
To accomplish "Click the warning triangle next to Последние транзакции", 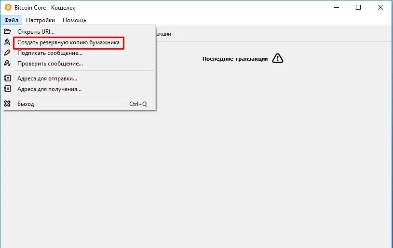I will tap(277, 58).
